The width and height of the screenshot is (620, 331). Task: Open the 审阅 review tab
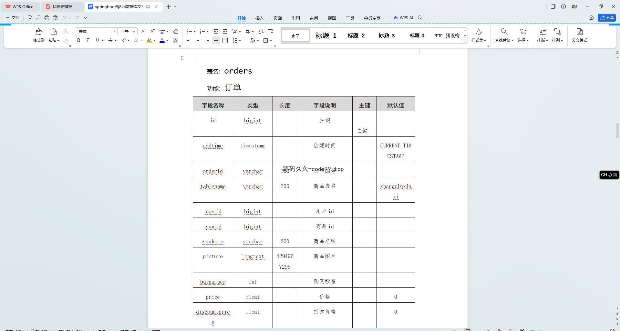tap(314, 18)
